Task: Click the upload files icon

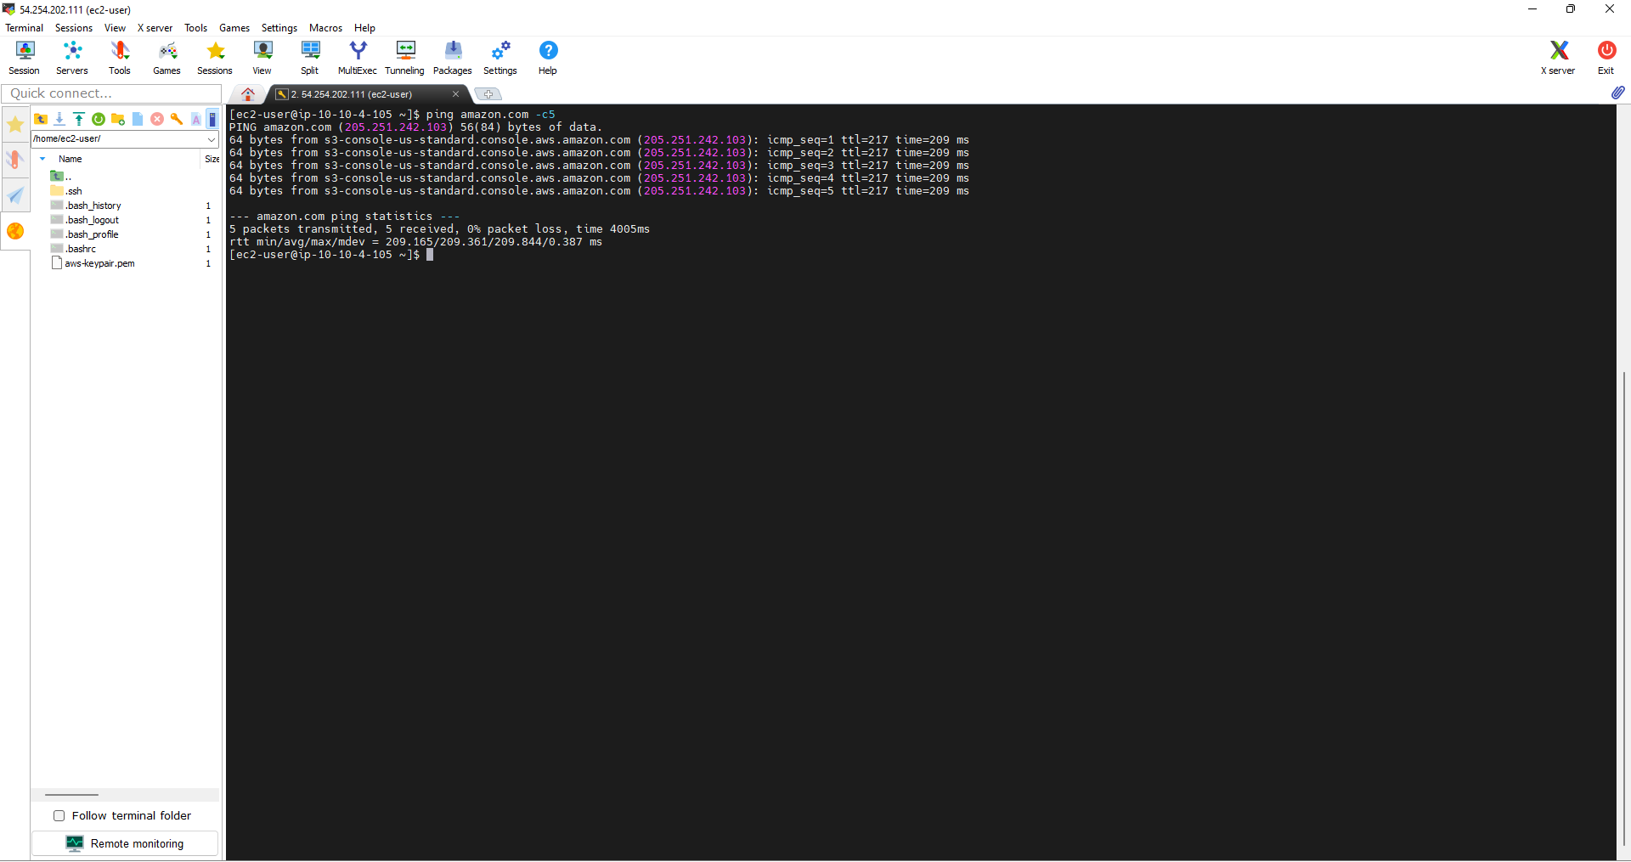Action: [x=79, y=119]
